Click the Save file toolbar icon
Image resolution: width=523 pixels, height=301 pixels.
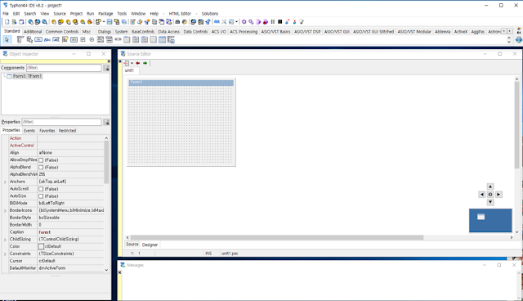pyautogui.click(x=110, y=22)
